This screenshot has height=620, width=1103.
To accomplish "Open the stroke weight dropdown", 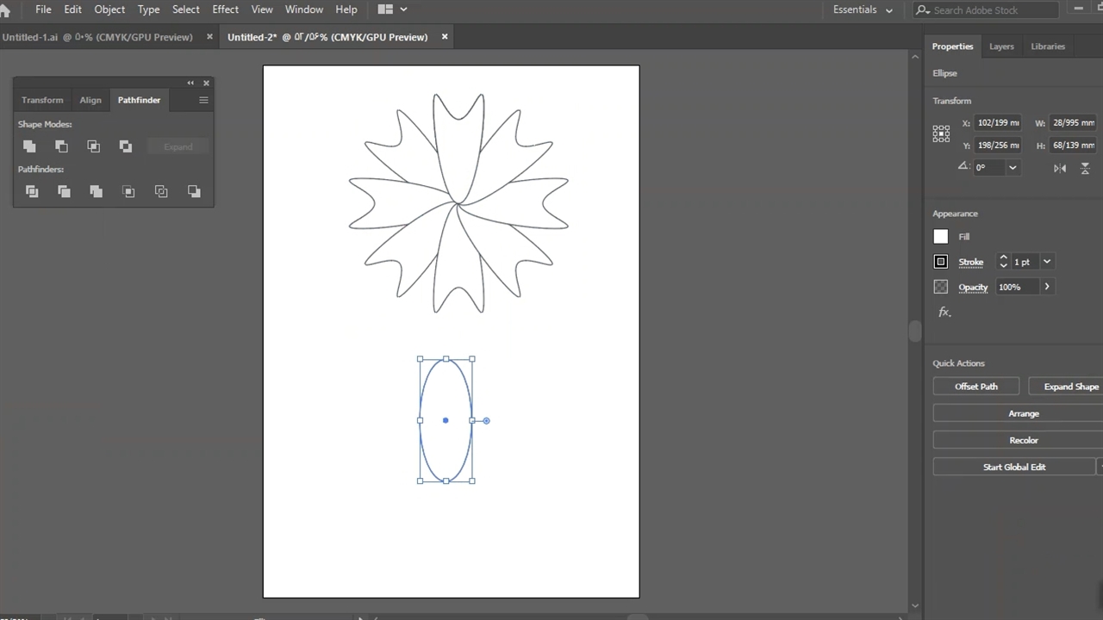I will pos(1047,262).
